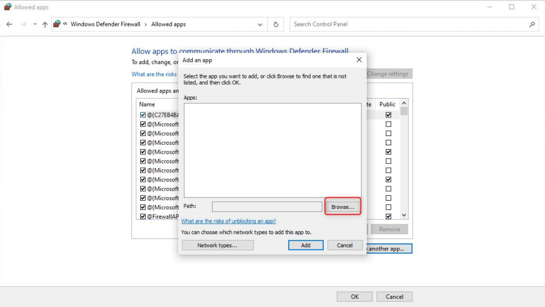Click the Remove button
The image size is (545, 307).
pos(389,229)
